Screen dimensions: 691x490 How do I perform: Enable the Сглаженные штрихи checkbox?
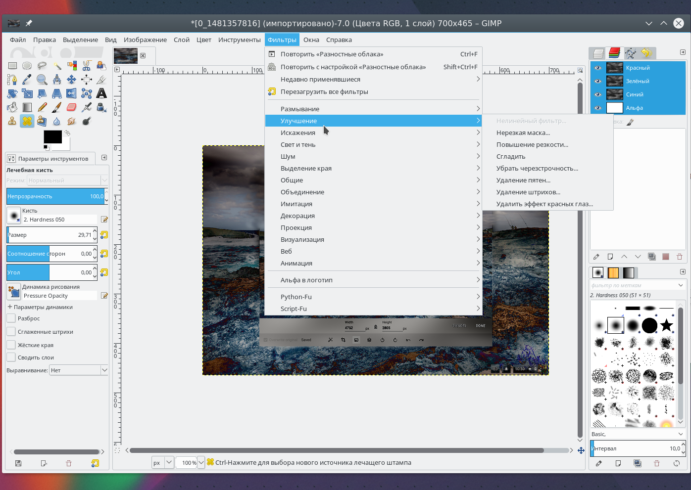click(11, 332)
